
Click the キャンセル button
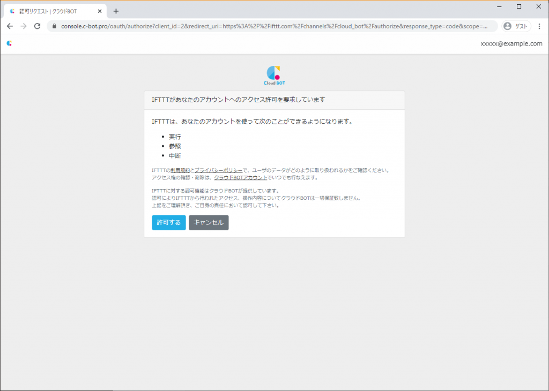tap(209, 222)
